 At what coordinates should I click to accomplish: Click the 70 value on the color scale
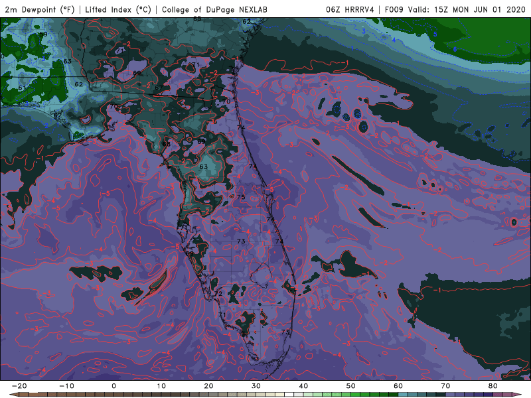[445, 386]
